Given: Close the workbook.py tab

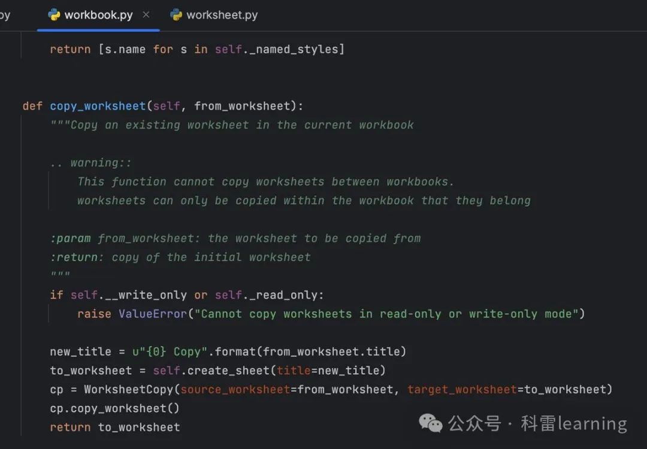Looking at the screenshot, I should tap(146, 15).
